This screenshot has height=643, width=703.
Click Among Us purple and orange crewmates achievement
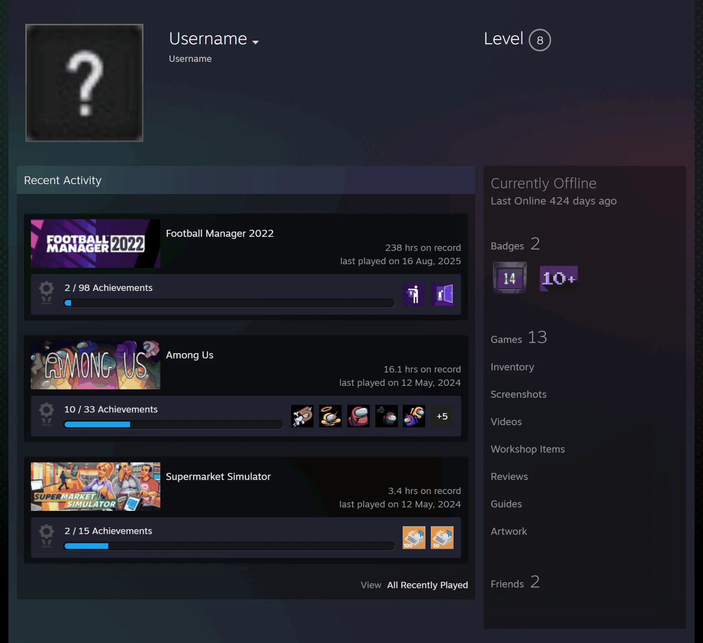(414, 416)
